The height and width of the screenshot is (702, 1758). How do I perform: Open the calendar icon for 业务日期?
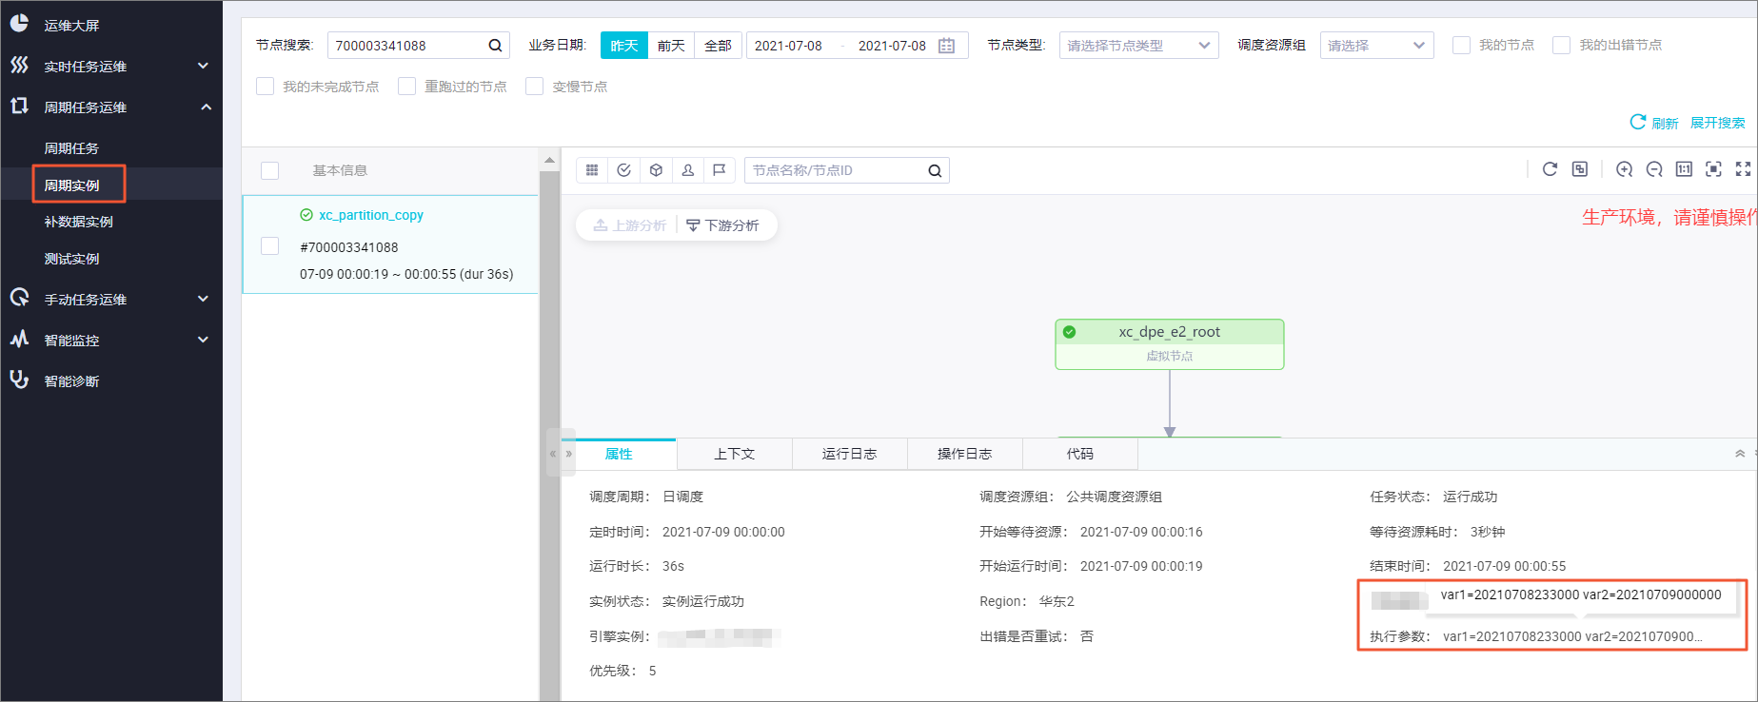[x=946, y=46]
